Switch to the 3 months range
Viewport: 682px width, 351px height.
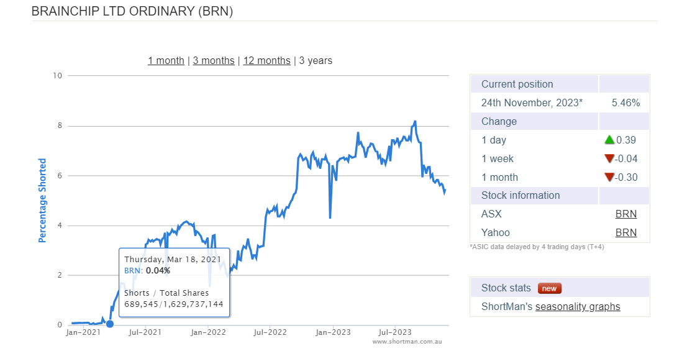(x=214, y=61)
